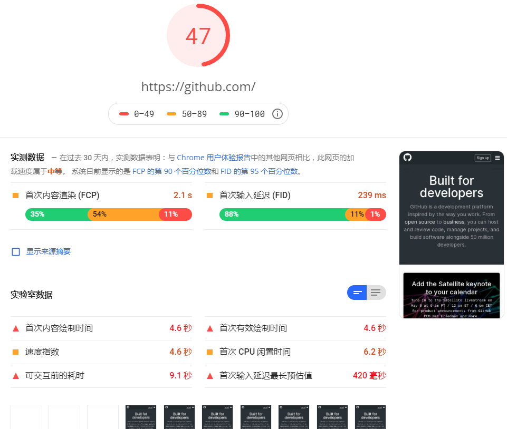
Task: Click the green 90-100 legend marker
Action: pyautogui.click(x=224, y=114)
